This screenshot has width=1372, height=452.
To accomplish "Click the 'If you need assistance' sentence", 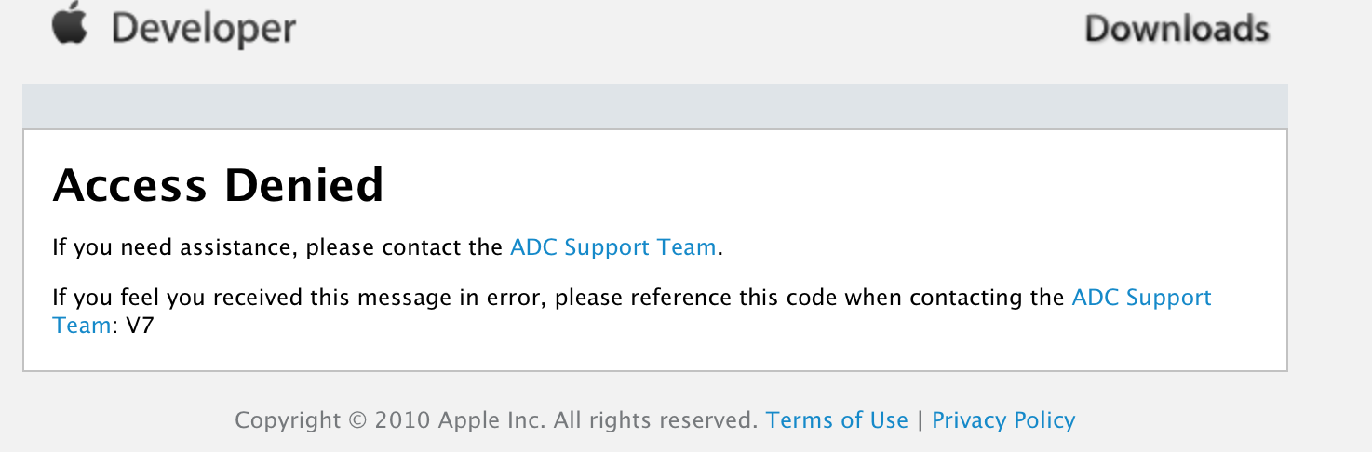I will (x=177, y=247).
